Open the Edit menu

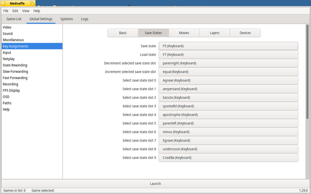coord(15,11)
